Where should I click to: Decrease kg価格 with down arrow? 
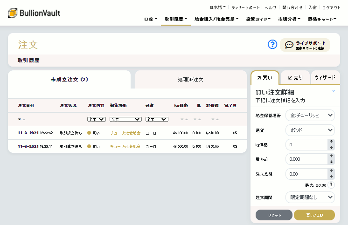pyautogui.click(x=331, y=147)
